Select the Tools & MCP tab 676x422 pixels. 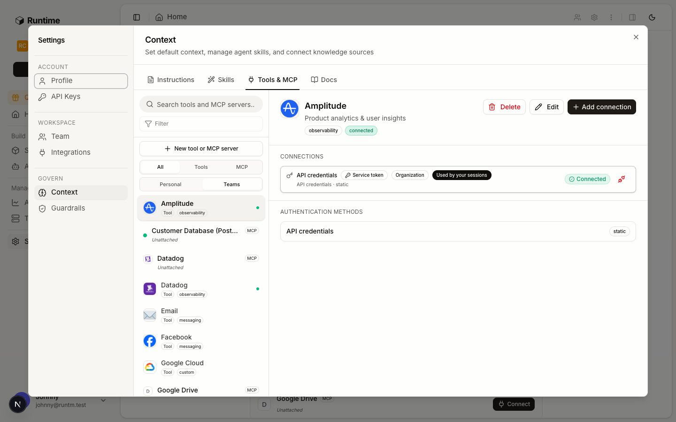[273, 80]
